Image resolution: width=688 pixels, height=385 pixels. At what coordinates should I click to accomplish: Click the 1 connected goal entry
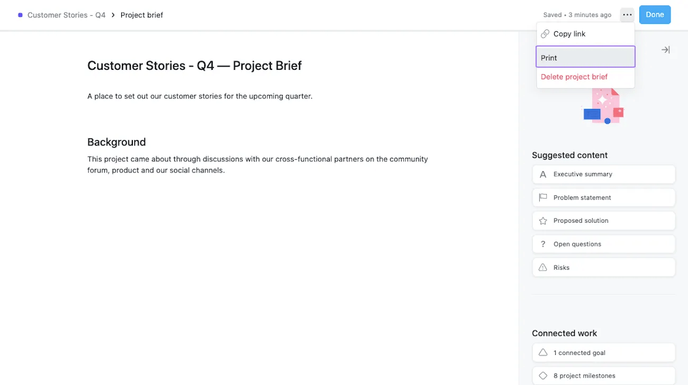tap(580, 352)
